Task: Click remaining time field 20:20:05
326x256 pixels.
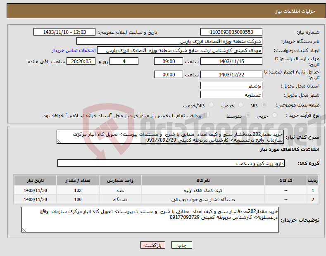Action: pos(81,61)
